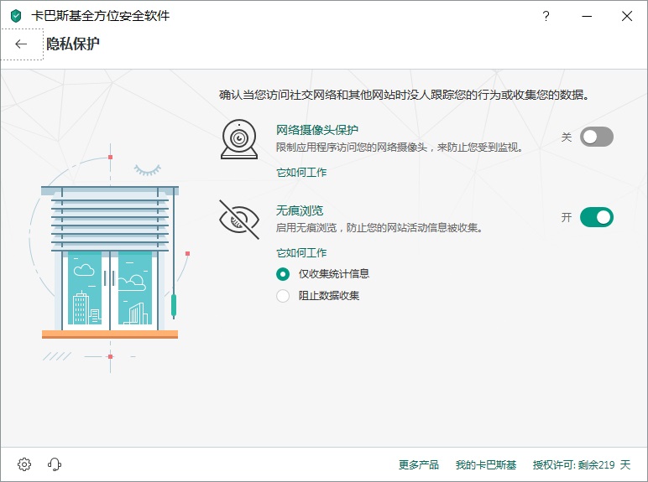Open the 网络摄像头保护 title link
This screenshot has width=648, height=482.
317,130
